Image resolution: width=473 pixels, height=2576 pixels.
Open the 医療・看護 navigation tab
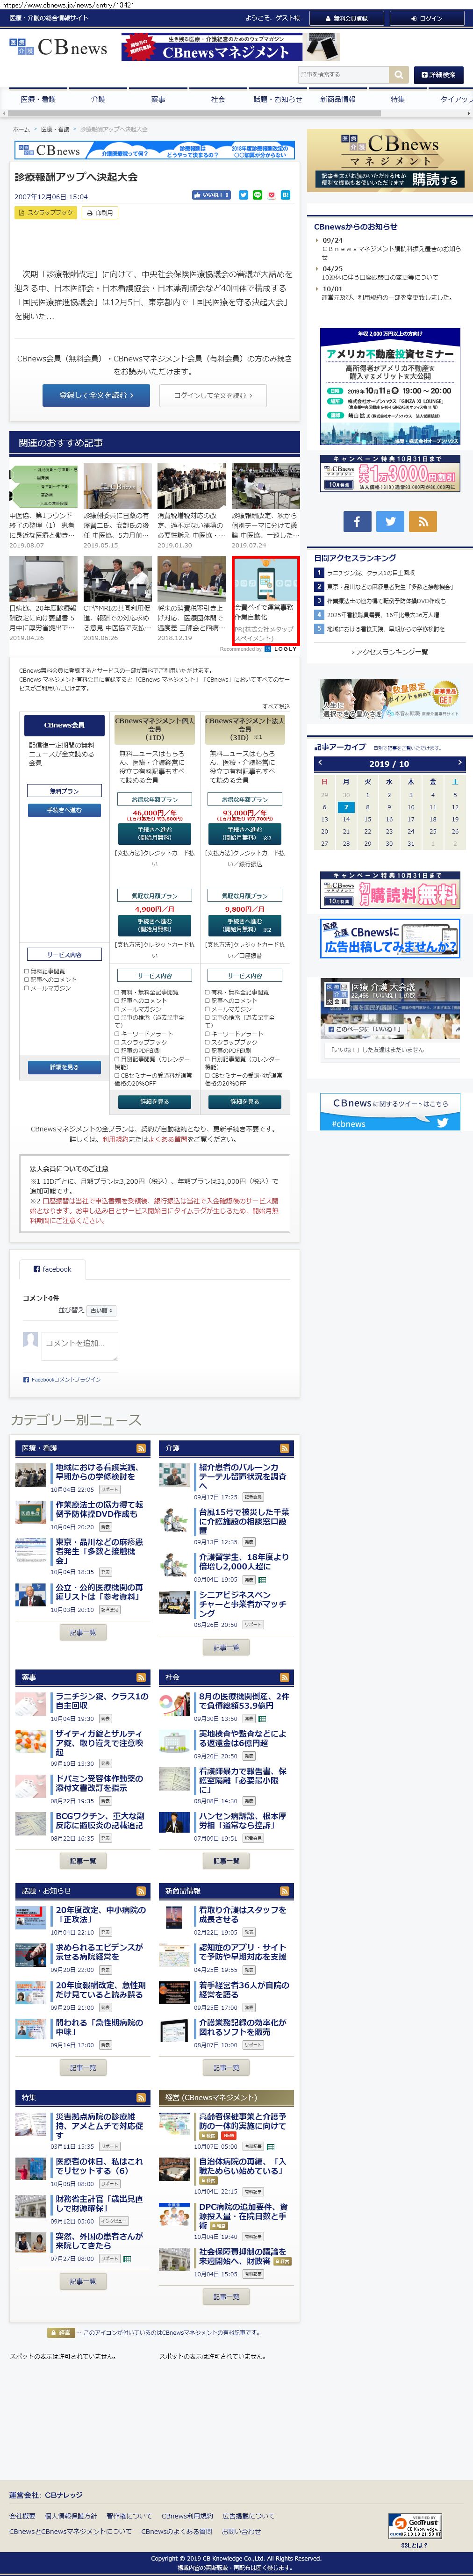[x=39, y=99]
